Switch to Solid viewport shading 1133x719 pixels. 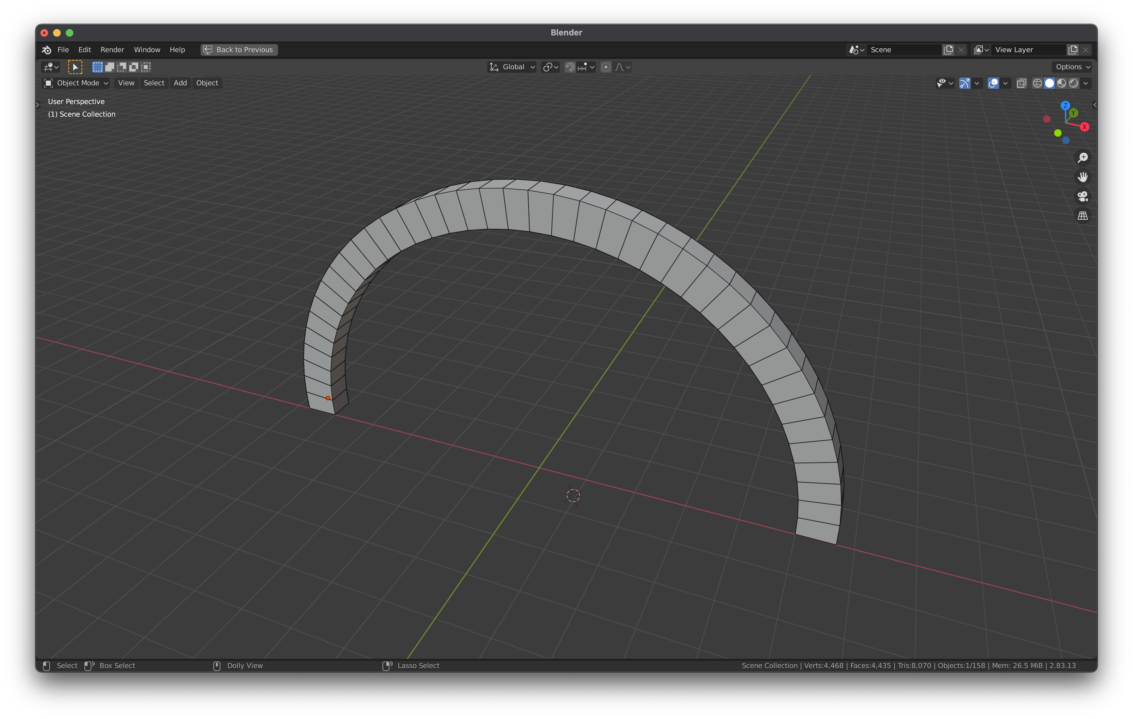click(x=1050, y=83)
